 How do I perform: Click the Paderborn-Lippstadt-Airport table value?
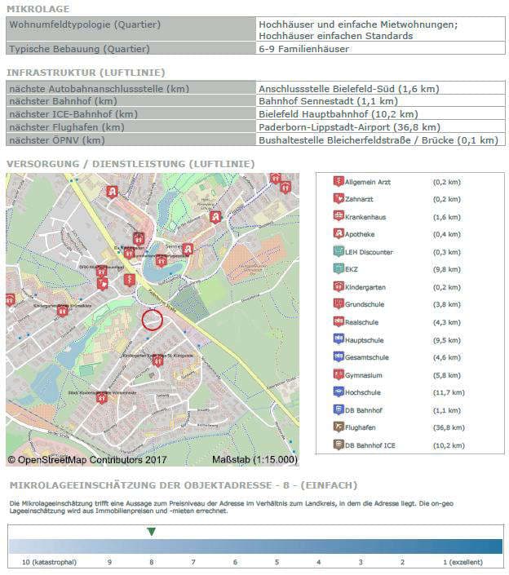point(349,127)
